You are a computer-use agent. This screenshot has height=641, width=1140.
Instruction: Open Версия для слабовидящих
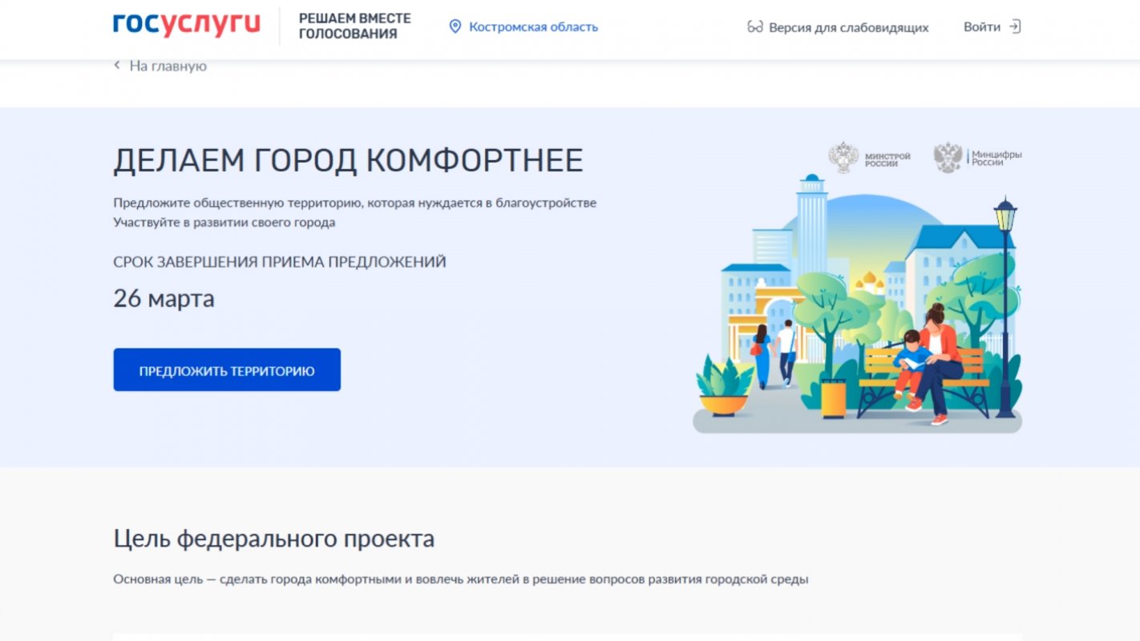coord(847,27)
